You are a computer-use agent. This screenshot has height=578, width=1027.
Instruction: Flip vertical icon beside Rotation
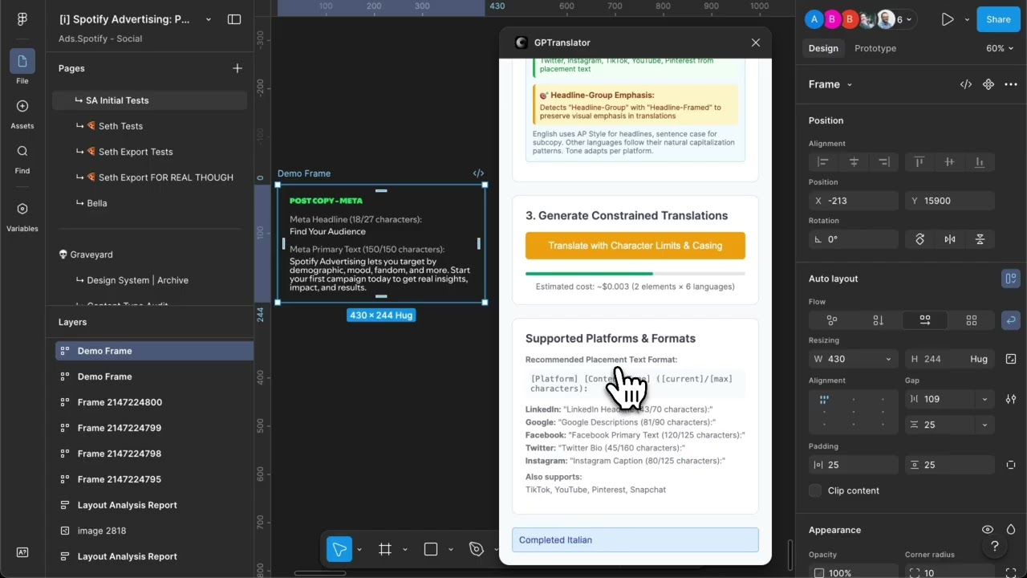point(980,239)
